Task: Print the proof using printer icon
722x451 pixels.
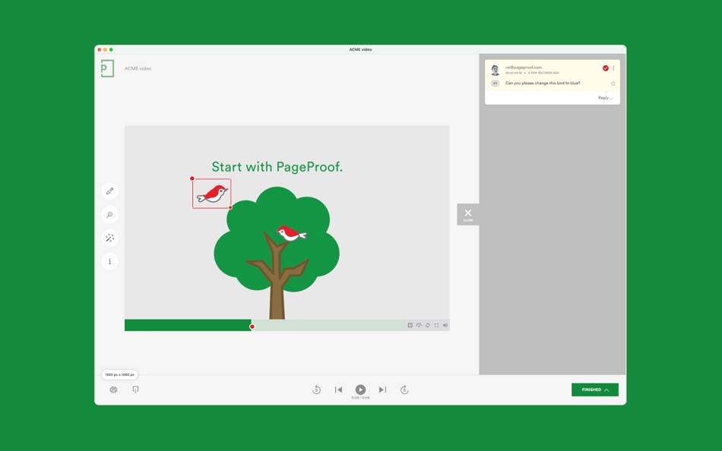Action: pyautogui.click(x=114, y=389)
